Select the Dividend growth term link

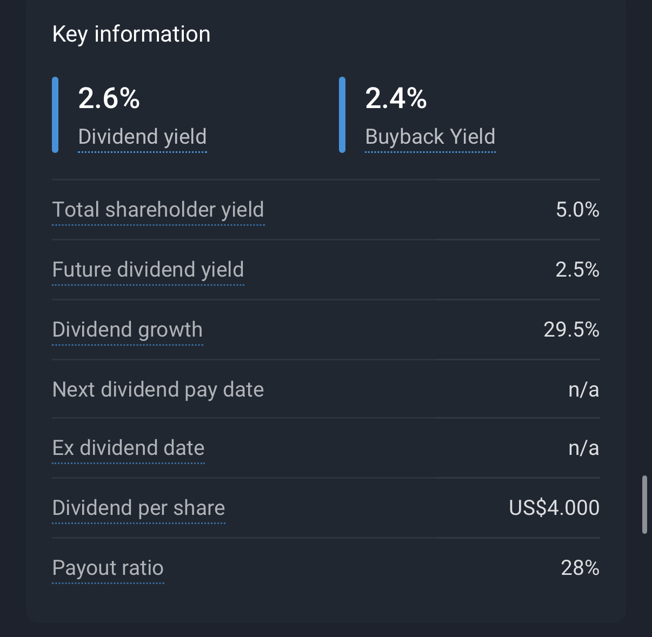[x=128, y=330]
